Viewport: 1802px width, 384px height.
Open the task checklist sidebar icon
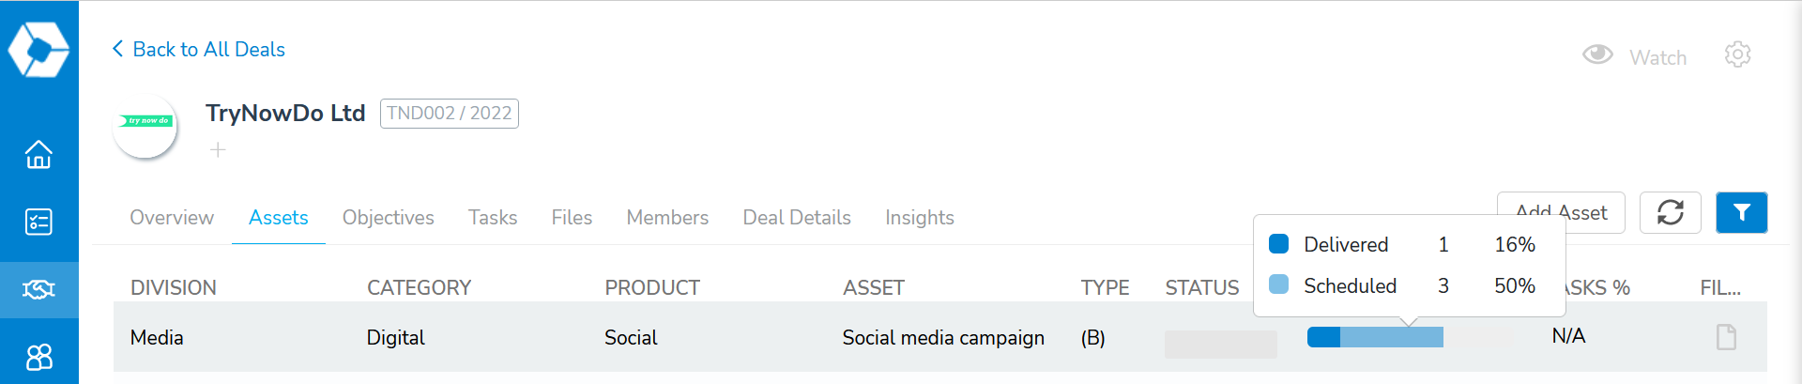38,222
